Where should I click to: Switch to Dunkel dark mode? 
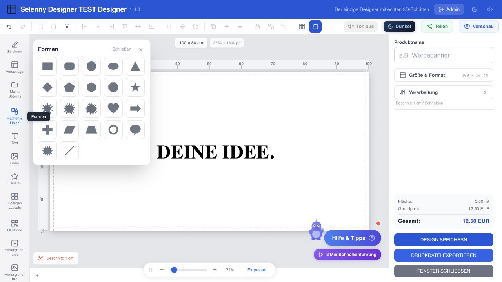click(x=399, y=27)
